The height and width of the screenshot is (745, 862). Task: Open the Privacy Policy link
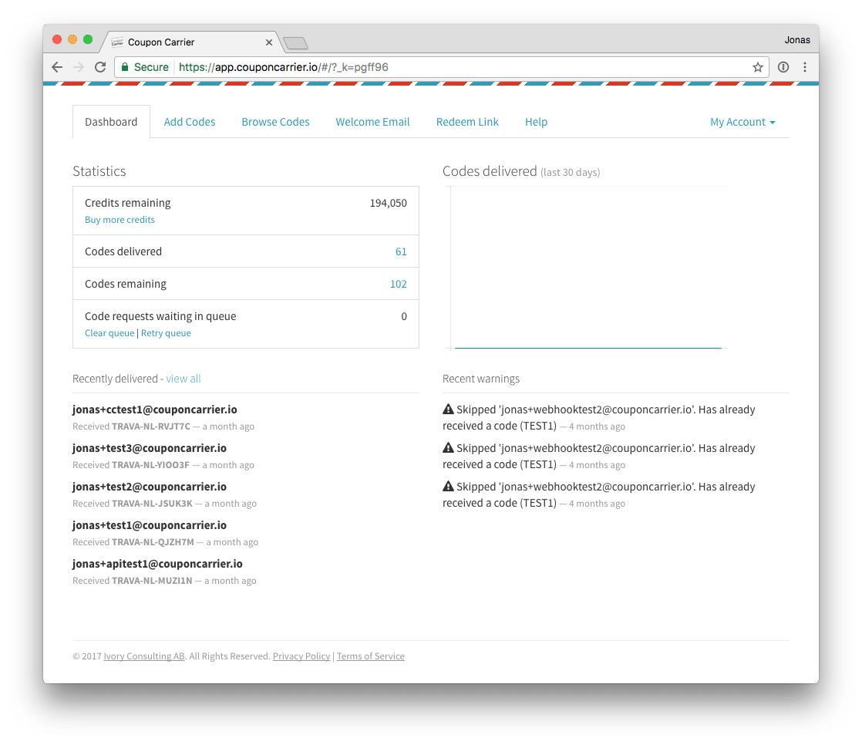click(x=301, y=656)
